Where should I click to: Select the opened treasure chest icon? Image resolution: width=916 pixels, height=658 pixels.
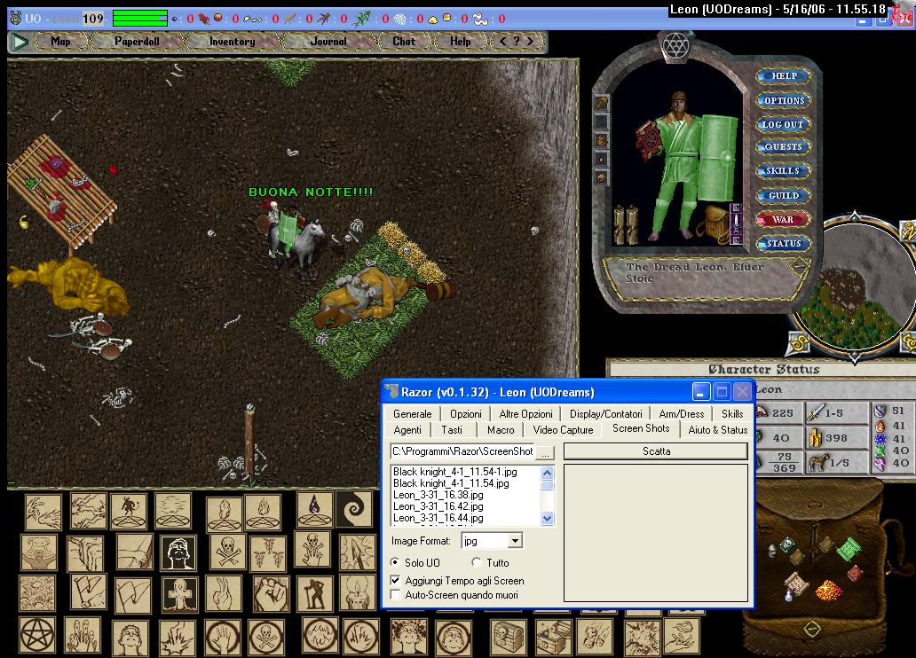(x=553, y=637)
